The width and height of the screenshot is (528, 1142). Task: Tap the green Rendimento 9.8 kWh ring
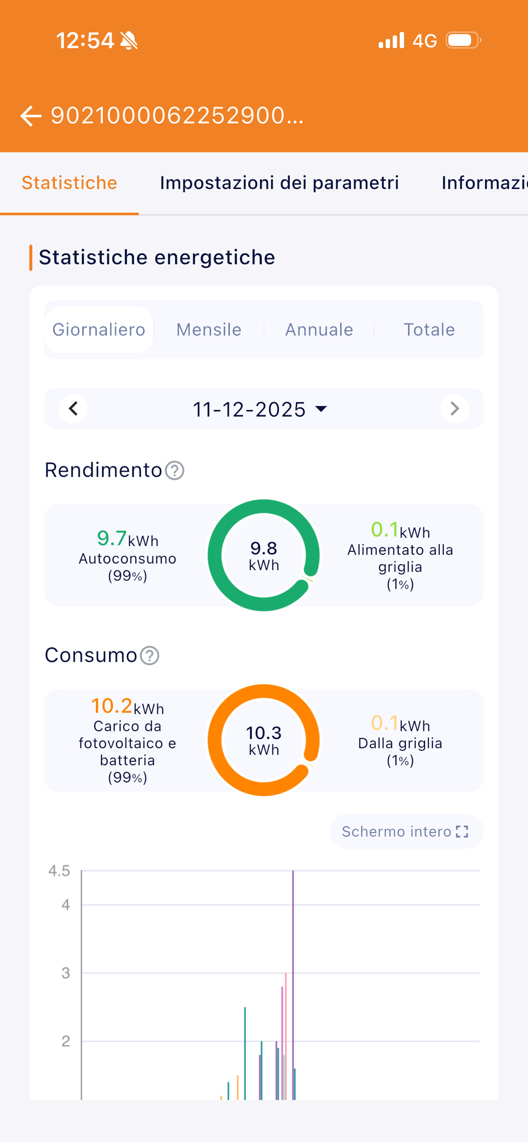(x=264, y=555)
